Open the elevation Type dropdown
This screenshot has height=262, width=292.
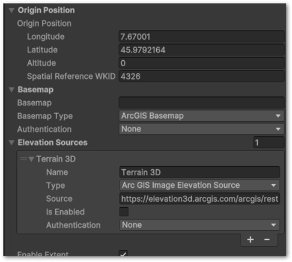[199, 185]
